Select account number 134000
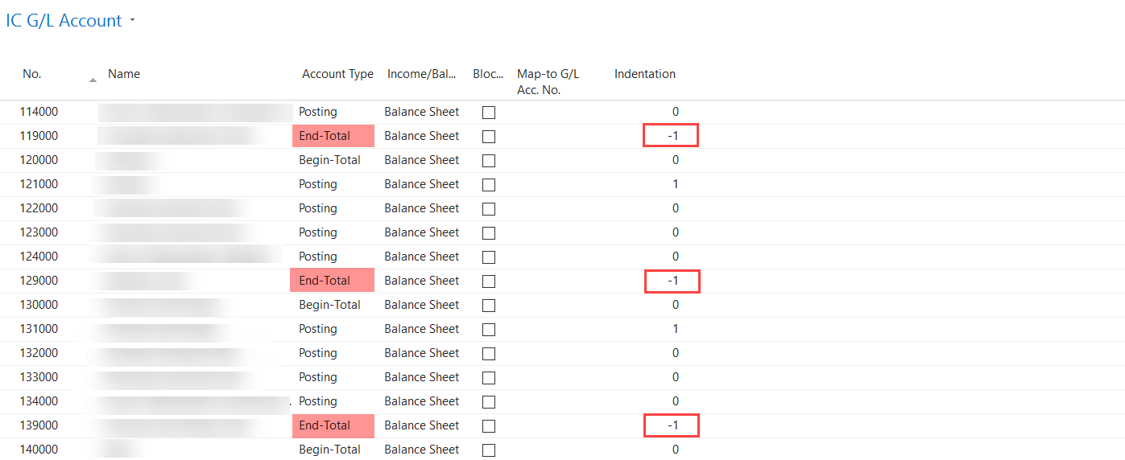The image size is (1125, 460). point(39,401)
